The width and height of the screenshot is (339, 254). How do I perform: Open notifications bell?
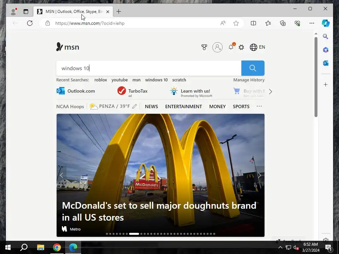(x=231, y=47)
